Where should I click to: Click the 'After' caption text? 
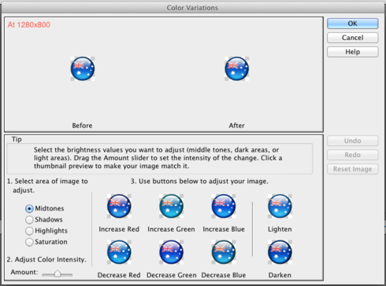[x=236, y=126]
